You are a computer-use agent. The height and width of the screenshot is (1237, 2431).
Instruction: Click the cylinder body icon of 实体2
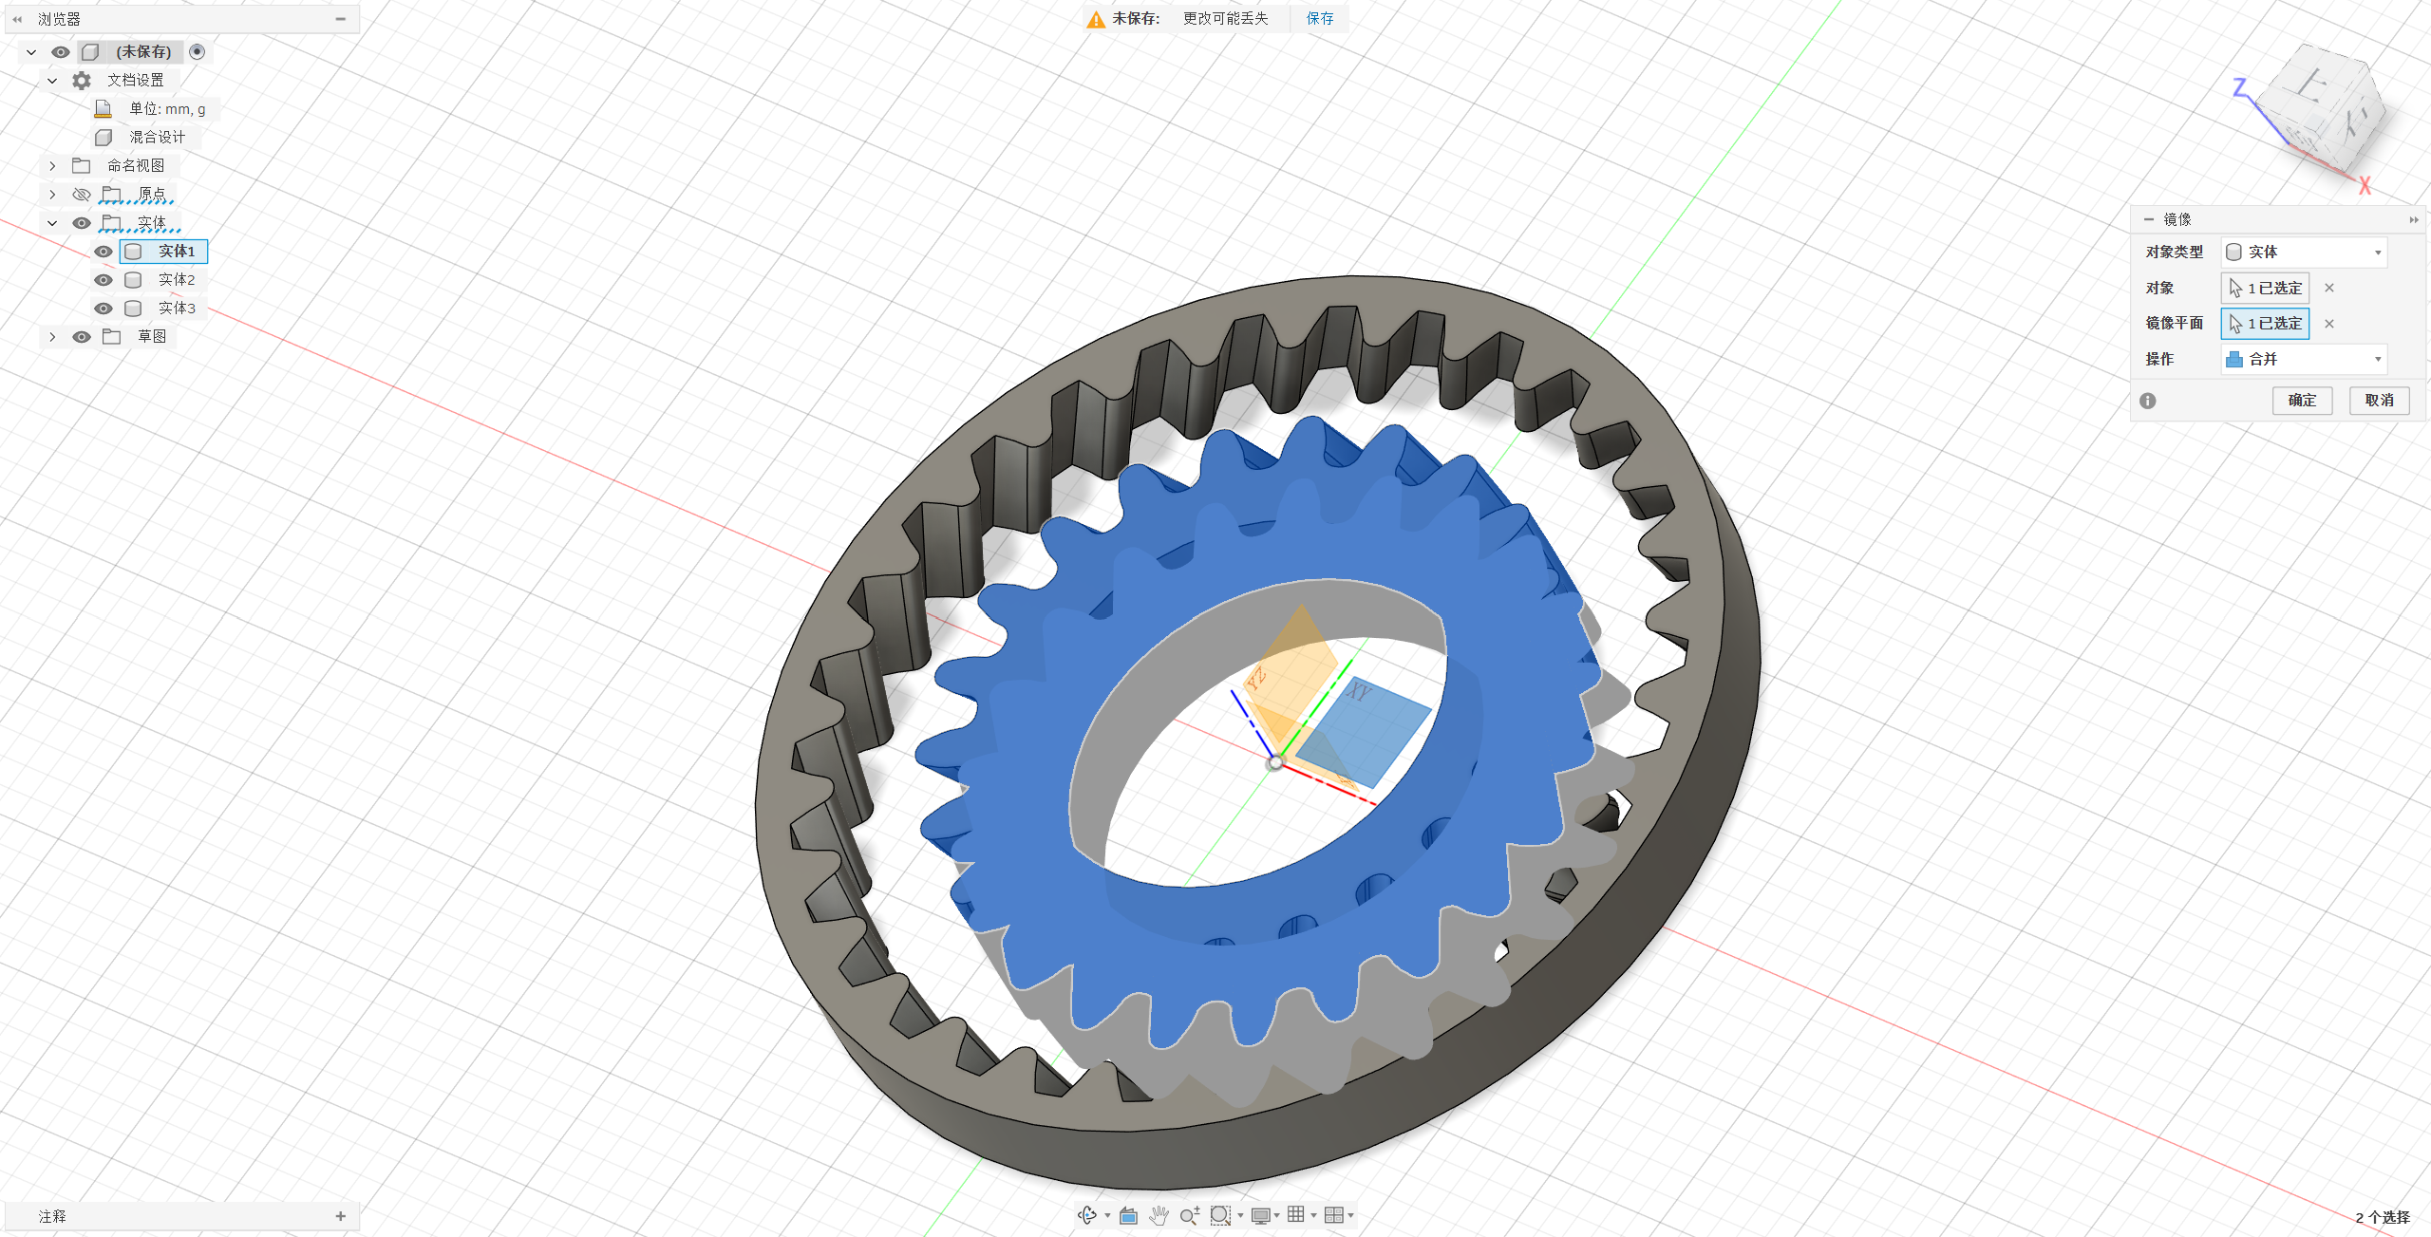coord(133,280)
